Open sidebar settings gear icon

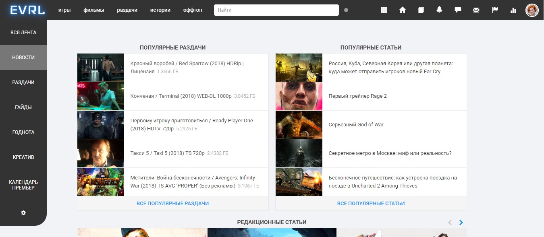(x=23, y=212)
